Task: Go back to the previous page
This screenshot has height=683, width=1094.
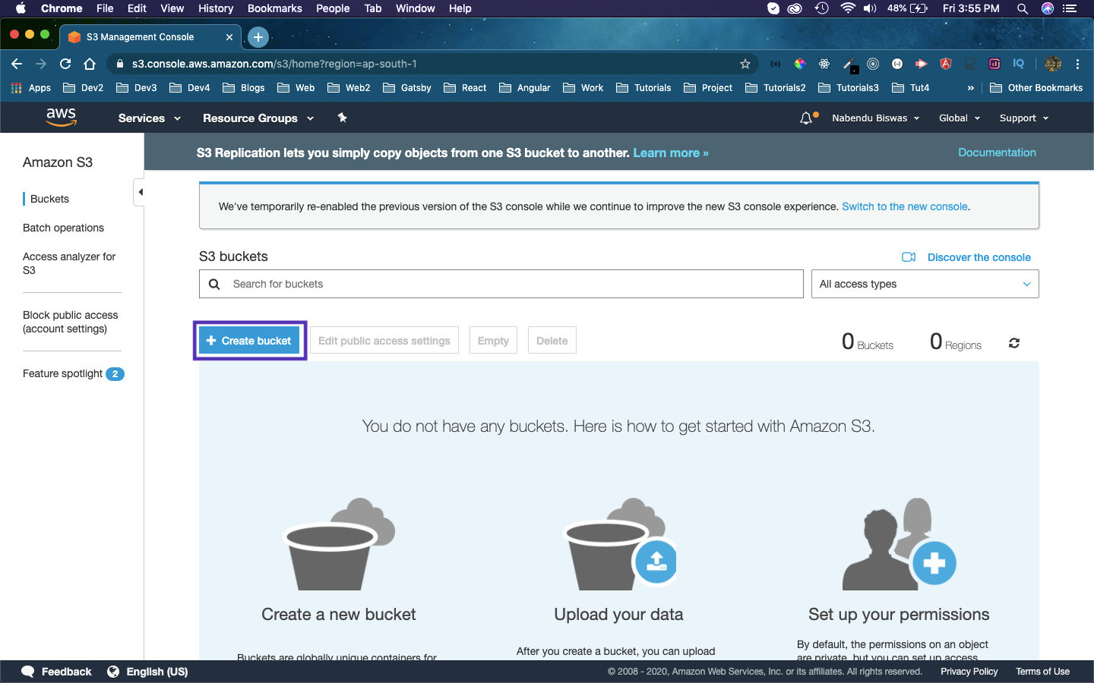Action: 17,64
